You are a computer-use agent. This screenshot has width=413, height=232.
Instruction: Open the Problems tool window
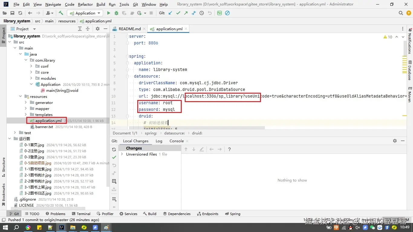[57, 214]
